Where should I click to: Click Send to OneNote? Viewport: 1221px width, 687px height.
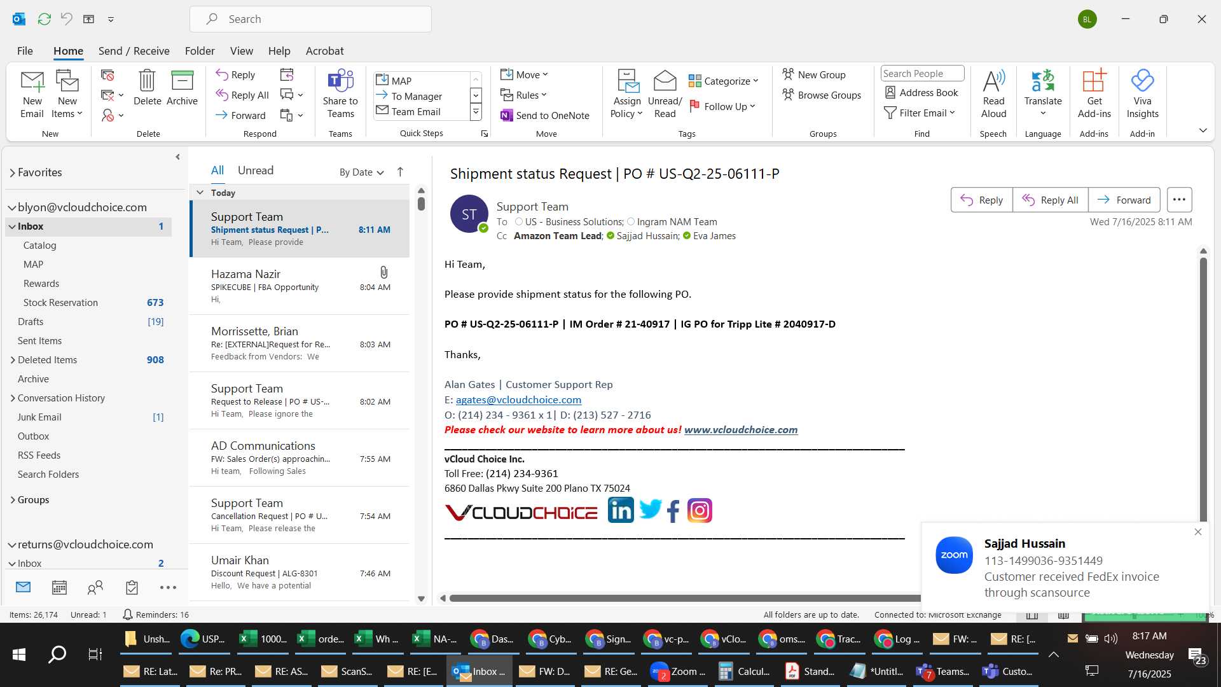tap(545, 115)
